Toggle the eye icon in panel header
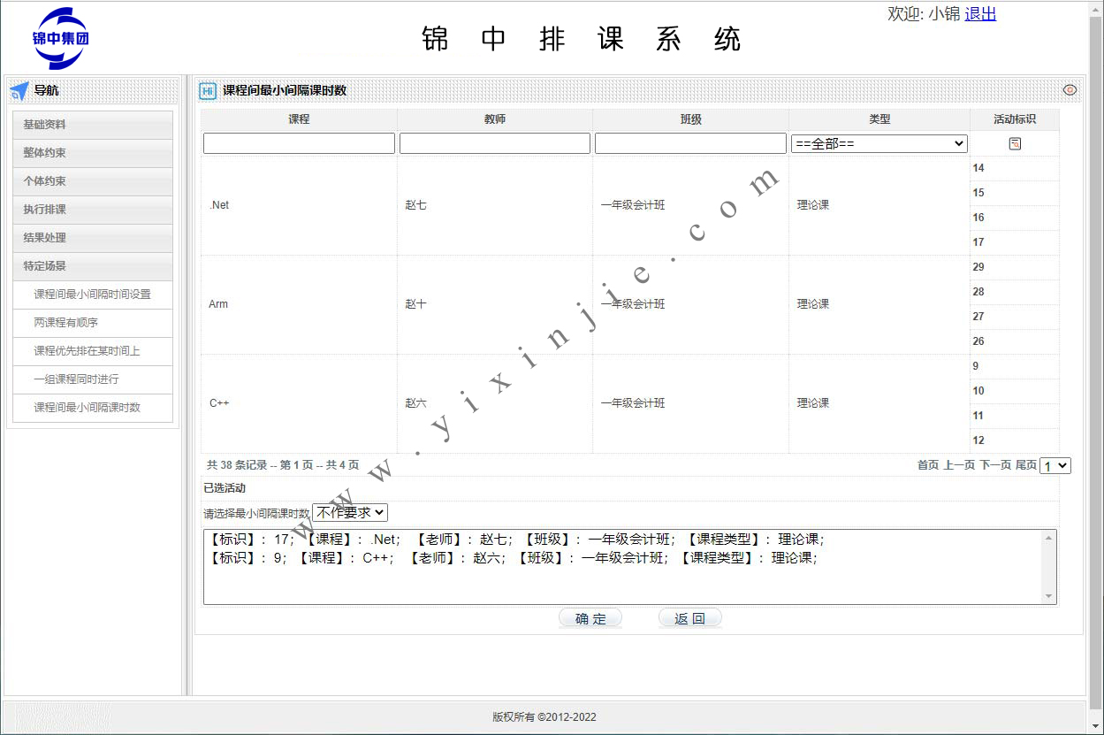The height and width of the screenshot is (735, 1104). click(x=1070, y=90)
